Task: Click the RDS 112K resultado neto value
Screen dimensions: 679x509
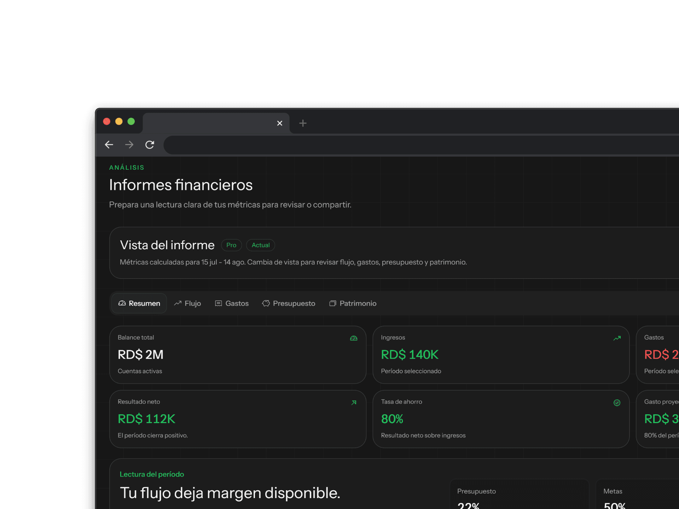Action: [146, 419]
